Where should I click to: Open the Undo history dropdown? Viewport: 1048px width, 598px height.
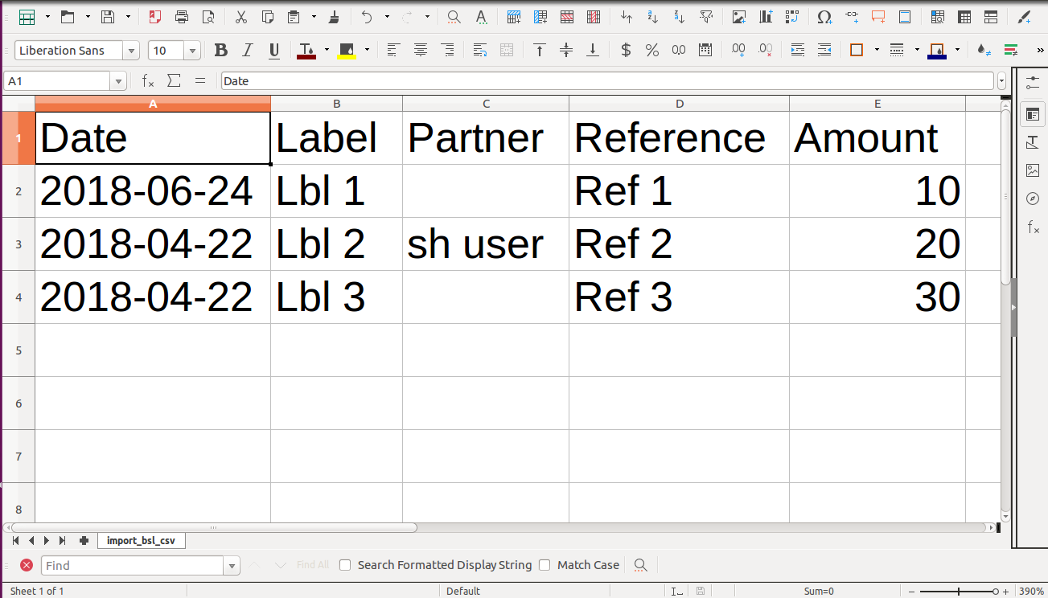click(x=387, y=16)
